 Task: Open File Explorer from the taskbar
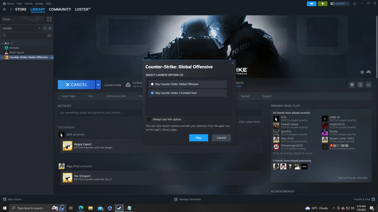click(90, 208)
